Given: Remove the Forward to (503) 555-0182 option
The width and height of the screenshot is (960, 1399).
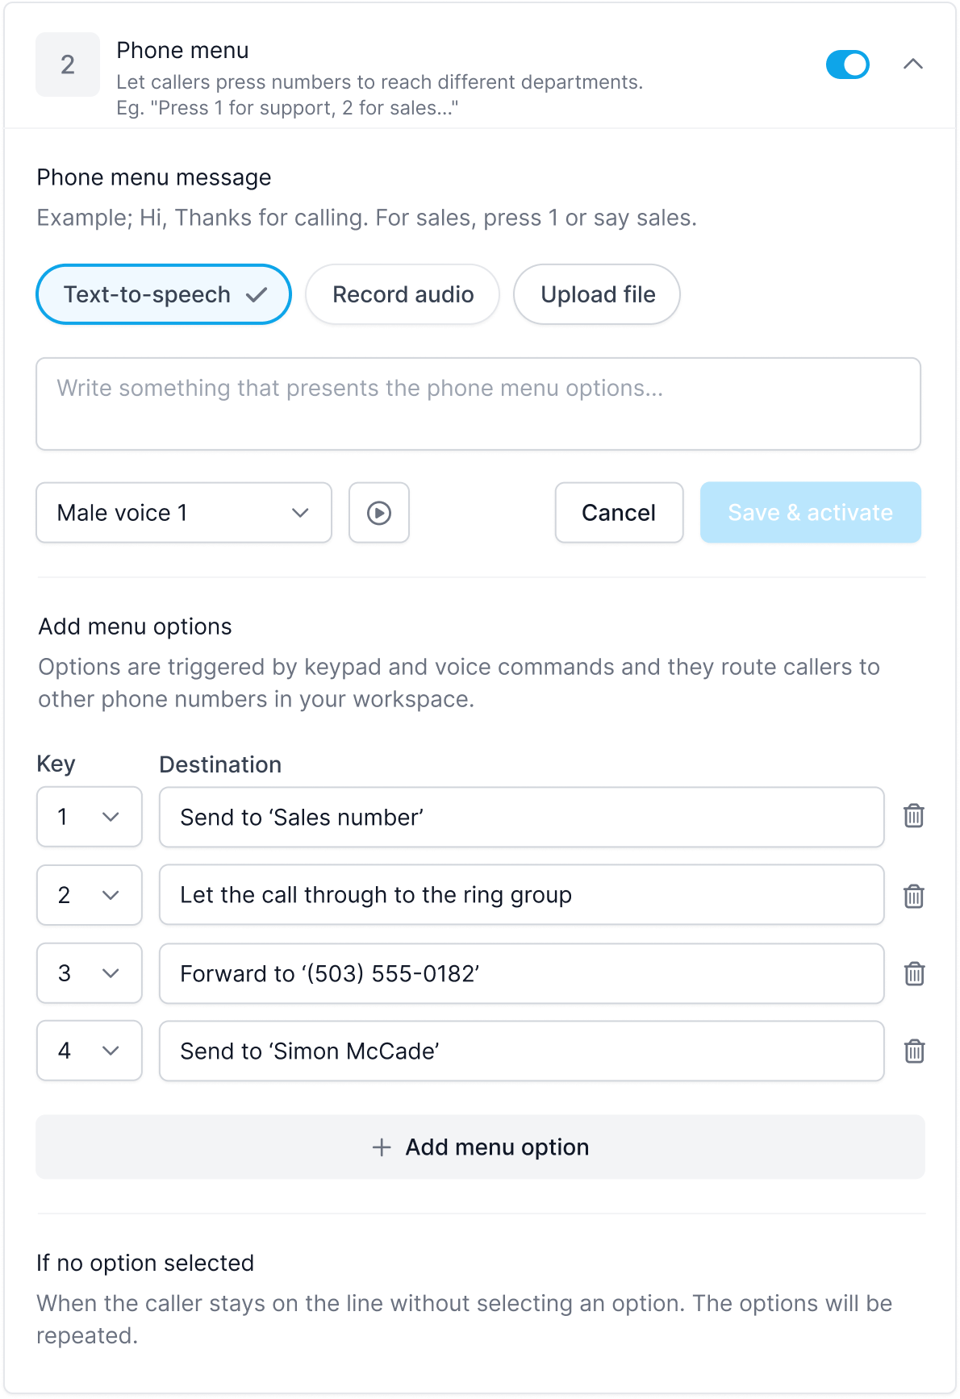Looking at the screenshot, I should pyautogui.click(x=913, y=973).
